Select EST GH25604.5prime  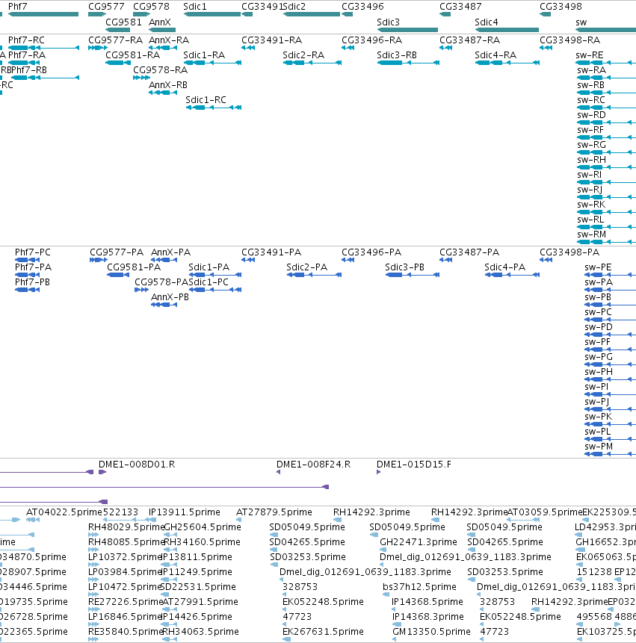[x=170, y=535]
